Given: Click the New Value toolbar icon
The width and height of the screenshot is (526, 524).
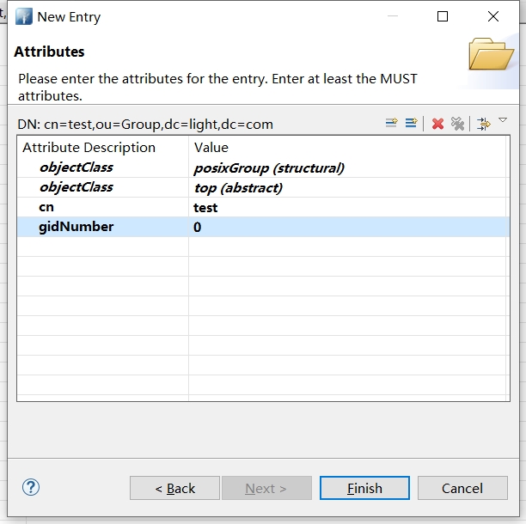Looking at the screenshot, I should (x=411, y=124).
